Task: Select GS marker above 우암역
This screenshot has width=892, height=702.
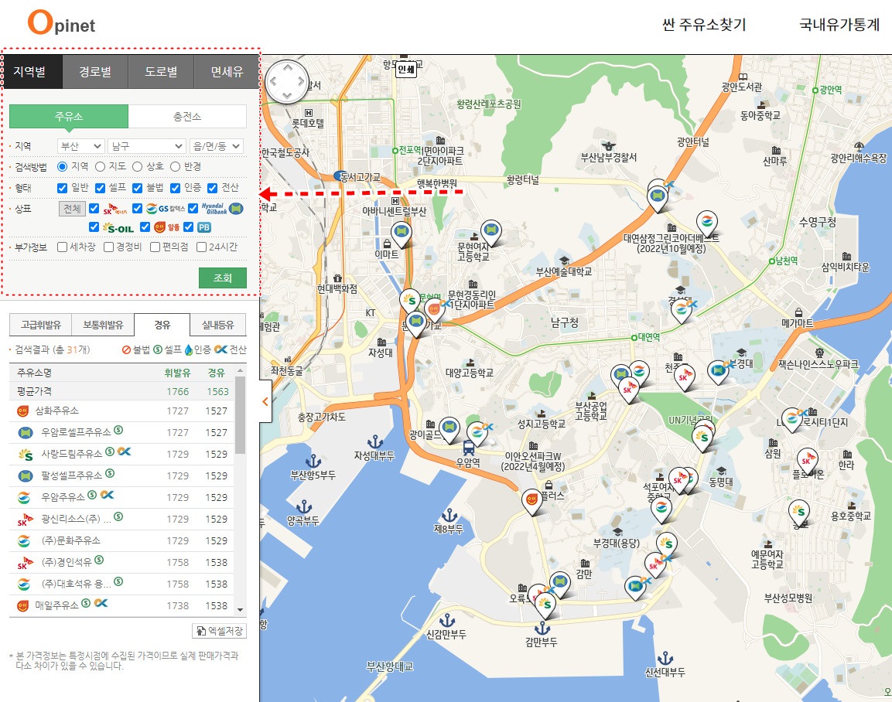Action: pos(477,433)
